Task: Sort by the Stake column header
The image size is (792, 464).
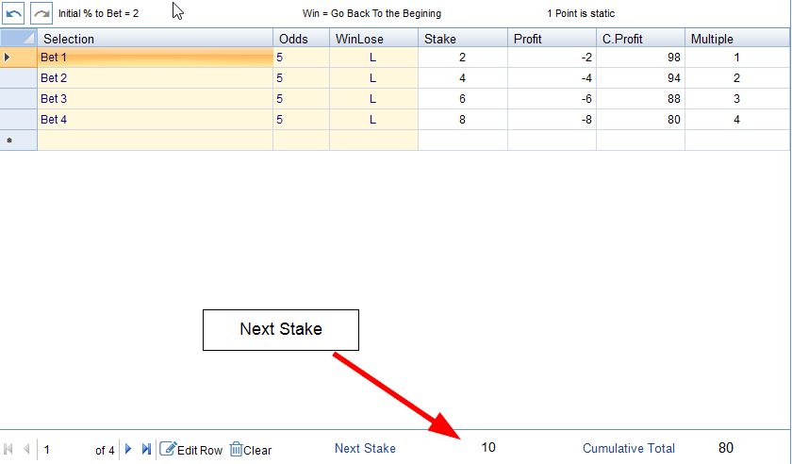Action: [x=462, y=39]
